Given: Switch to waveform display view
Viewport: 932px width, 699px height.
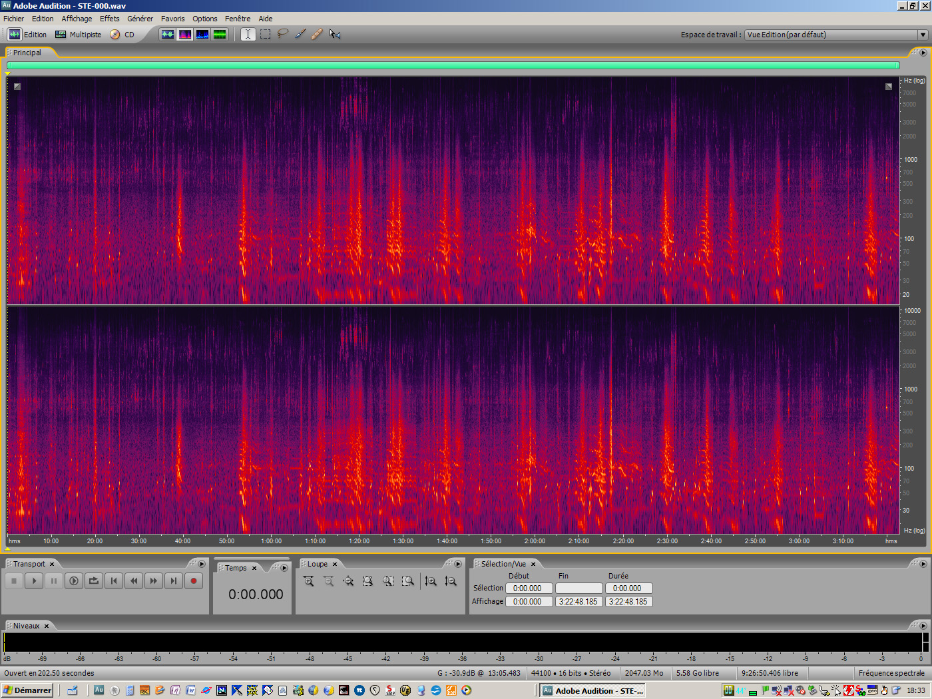Looking at the screenshot, I should [168, 34].
